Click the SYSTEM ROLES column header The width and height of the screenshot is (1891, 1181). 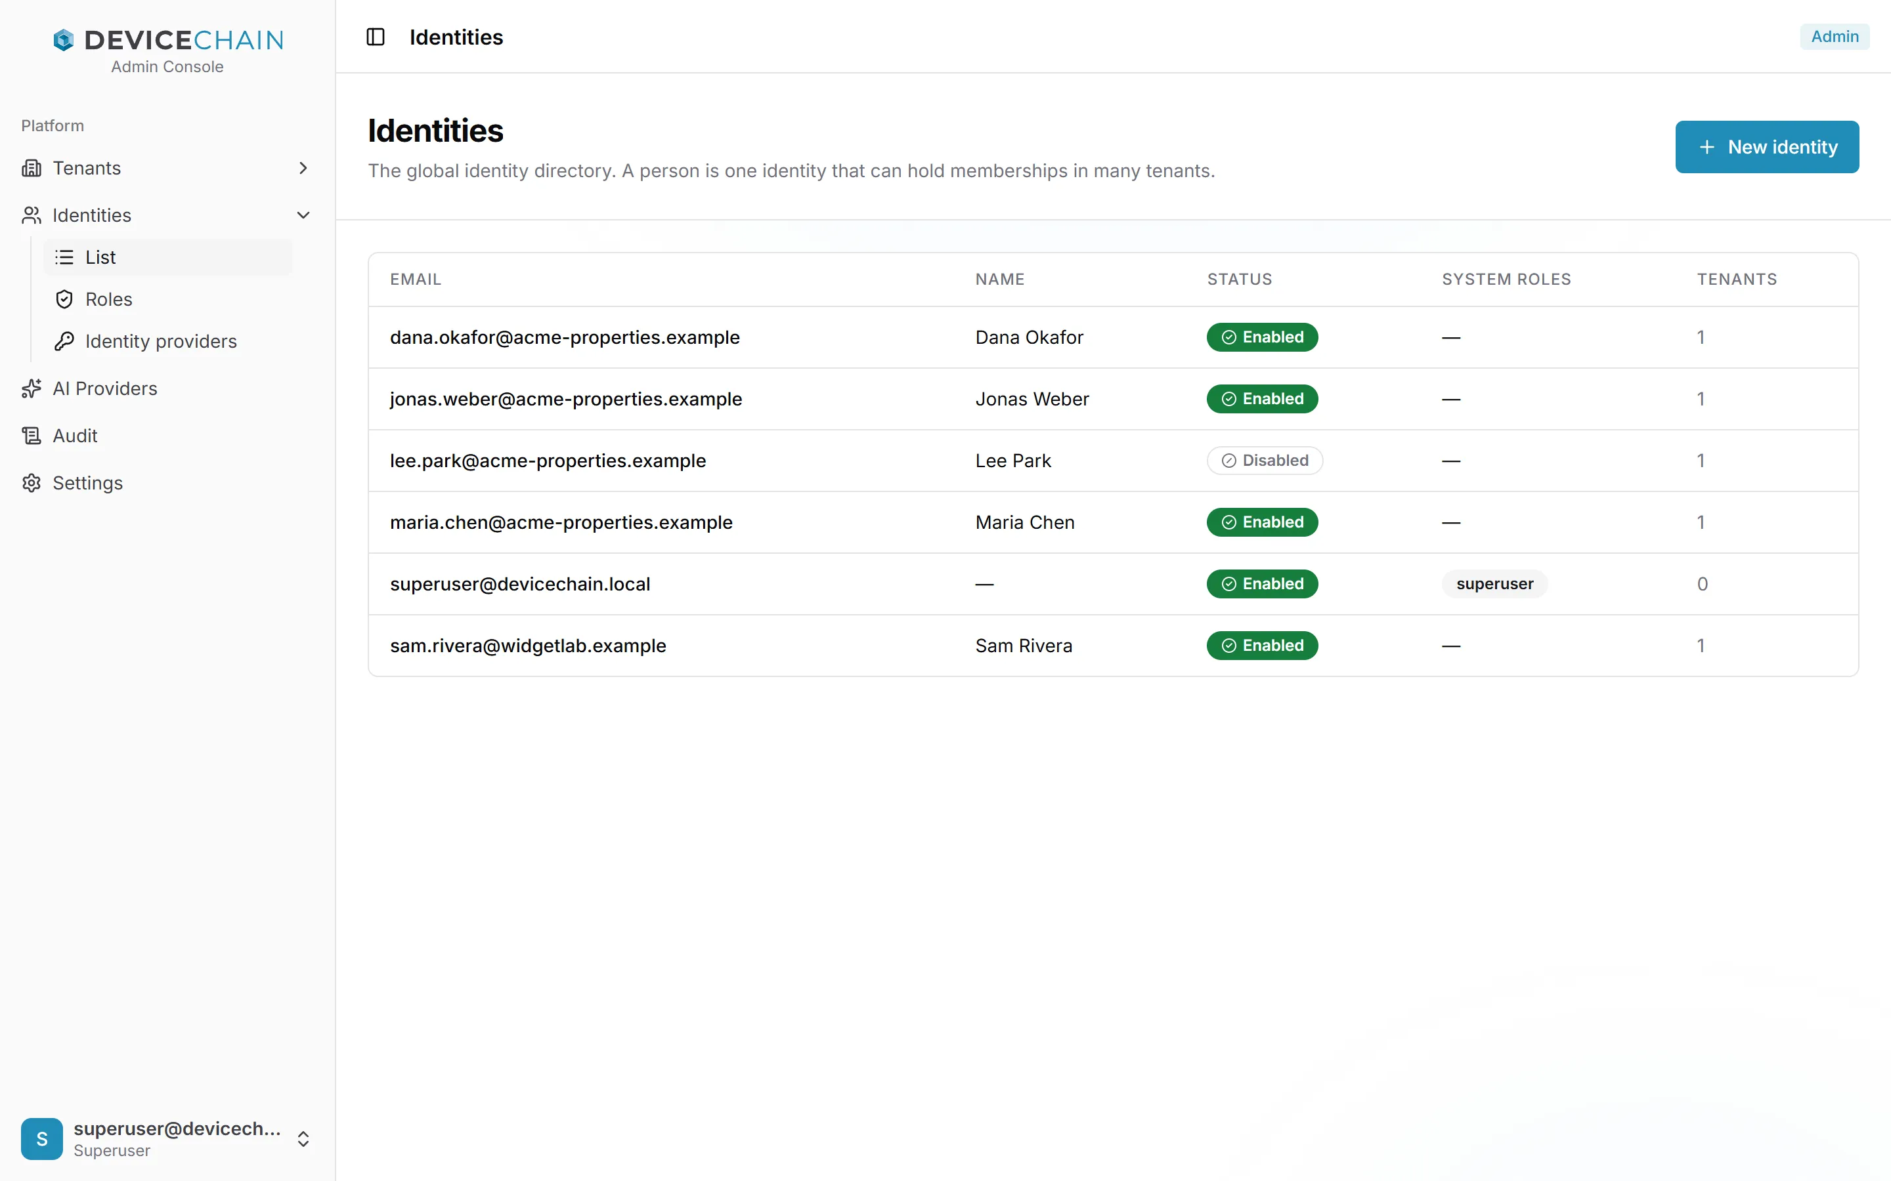[1506, 280]
